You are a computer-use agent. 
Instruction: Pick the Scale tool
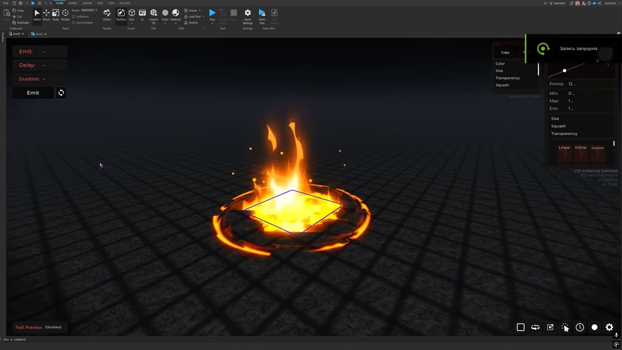click(55, 15)
